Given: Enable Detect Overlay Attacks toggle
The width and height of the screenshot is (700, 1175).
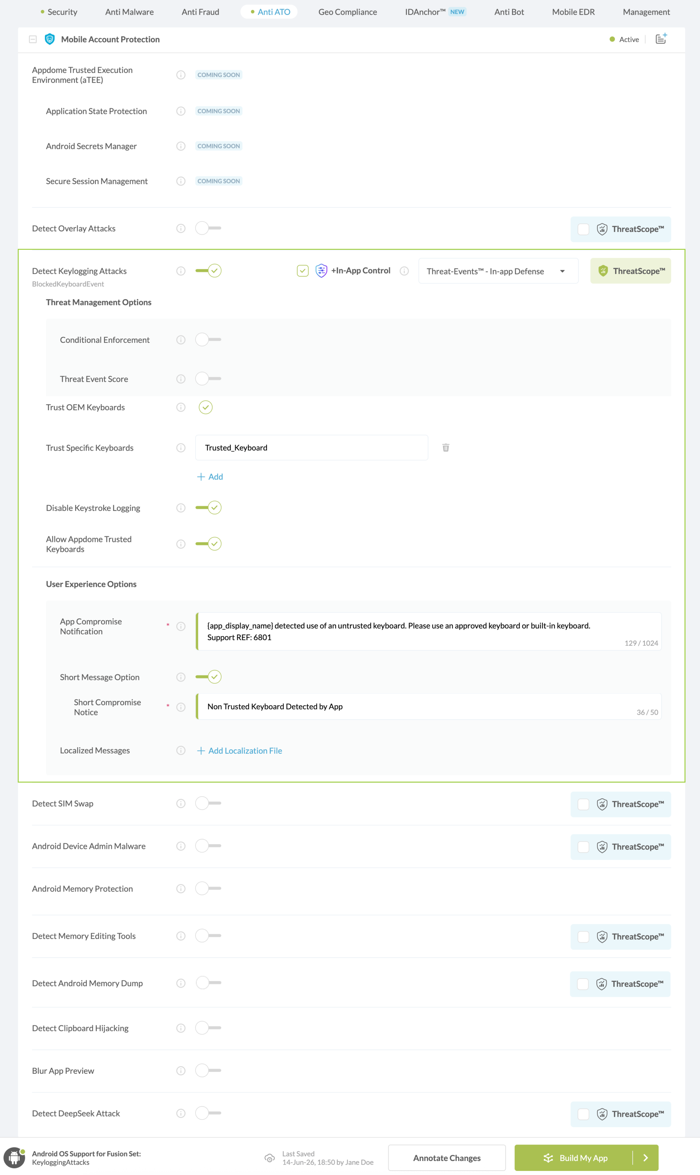Looking at the screenshot, I should tap(208, 228).
